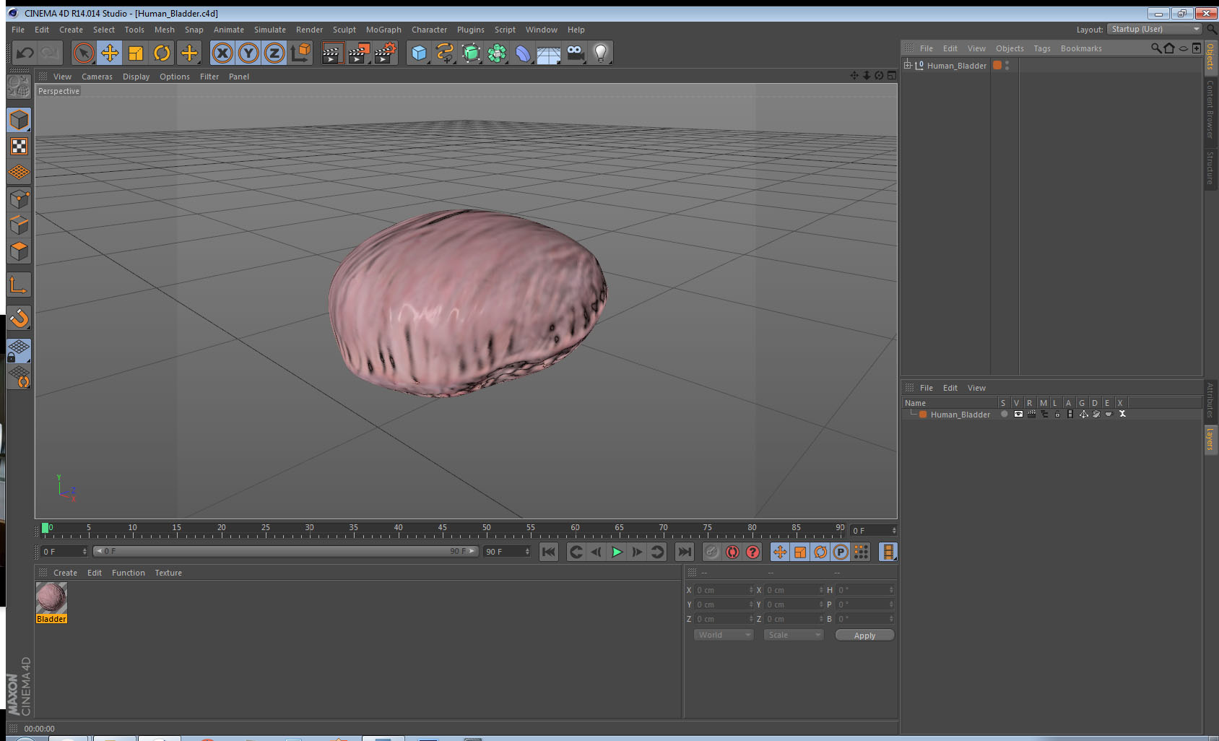
Task: Open the Render Settings icon
Action: coord(385,53)
